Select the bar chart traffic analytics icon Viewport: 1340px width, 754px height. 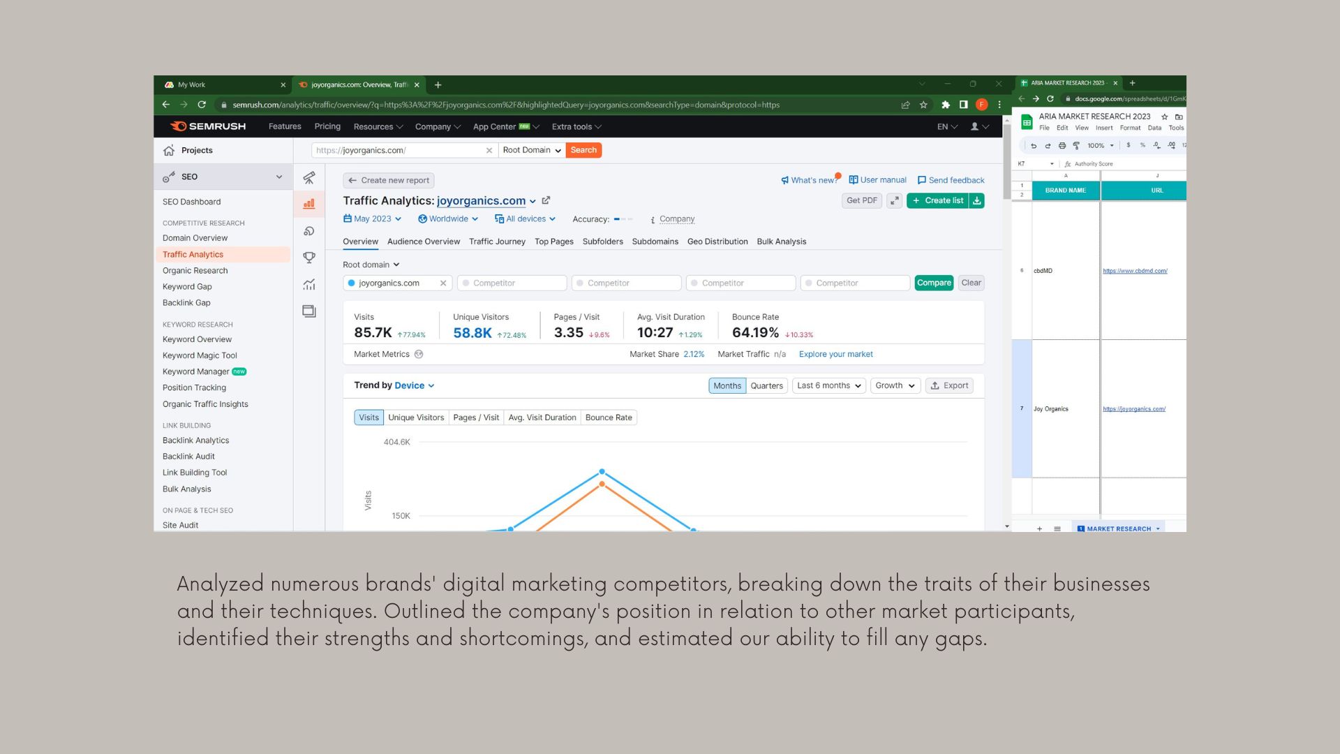point(309,204)
